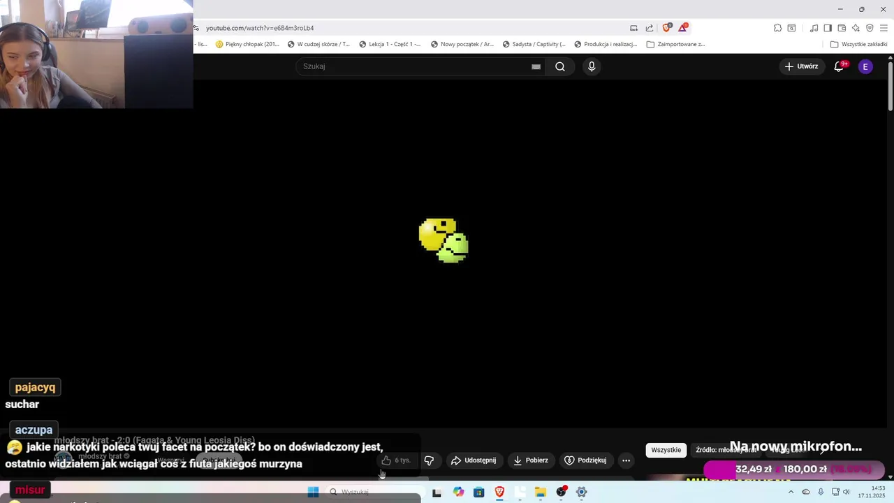
Task: Click the YouTube search magnifier button
Action: pos(560,66)
